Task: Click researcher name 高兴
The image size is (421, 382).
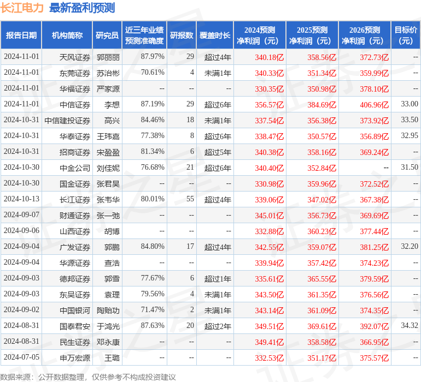Action: click(x=112, y=121)
